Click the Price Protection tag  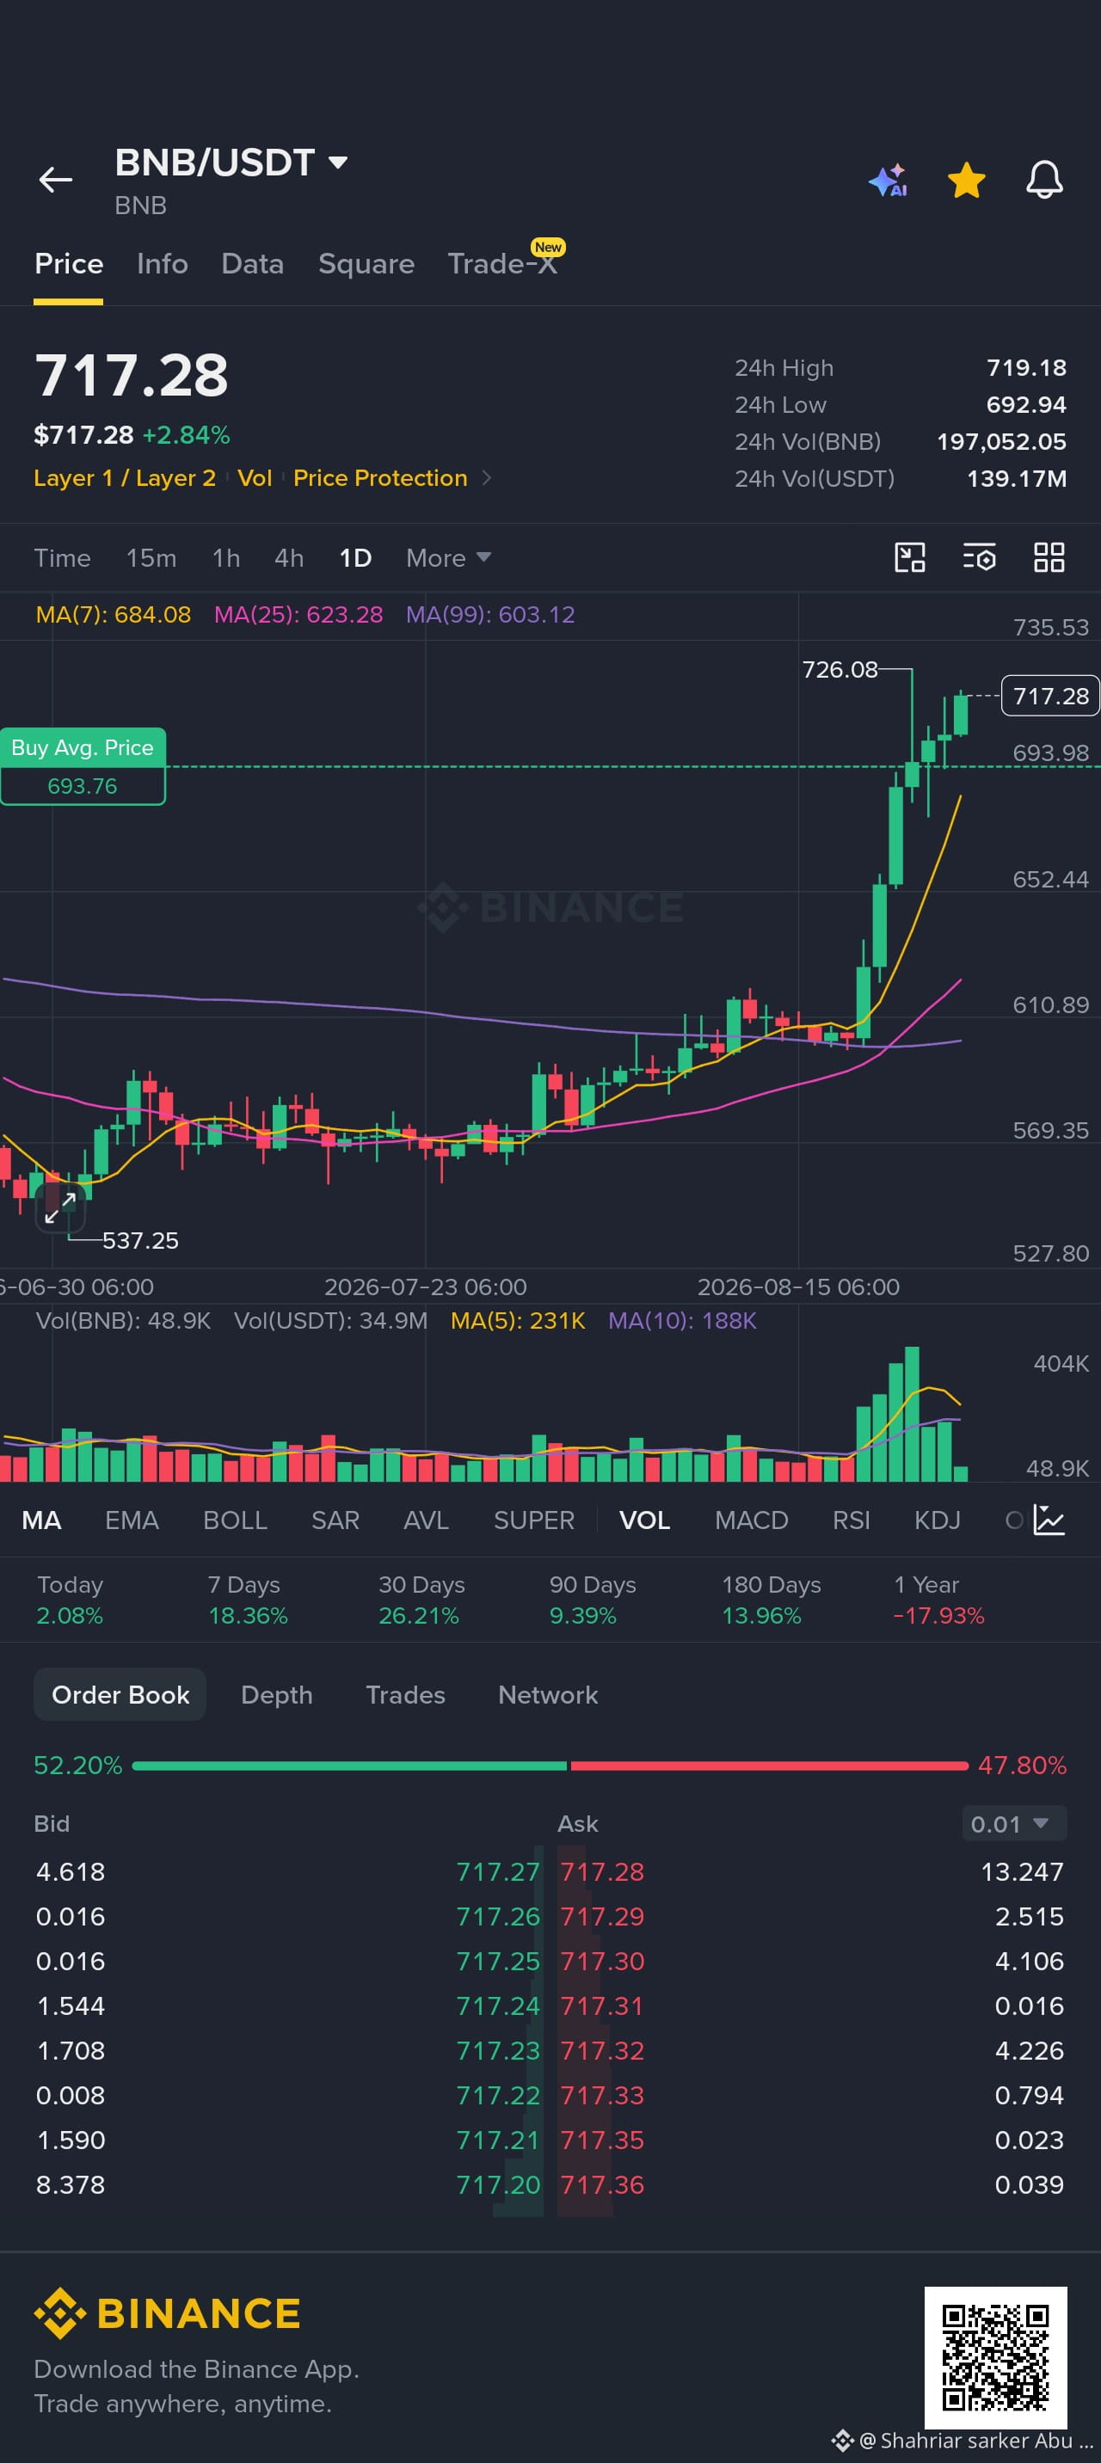pos(381,478)
